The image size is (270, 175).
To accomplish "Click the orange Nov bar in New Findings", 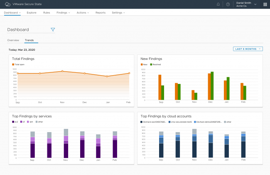I will coord(193,95).
